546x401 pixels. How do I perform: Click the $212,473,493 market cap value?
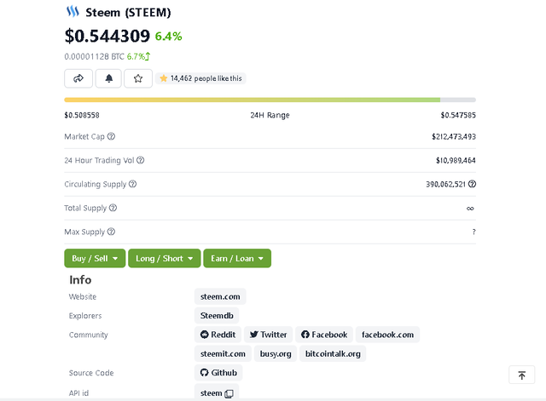(454, 136)
